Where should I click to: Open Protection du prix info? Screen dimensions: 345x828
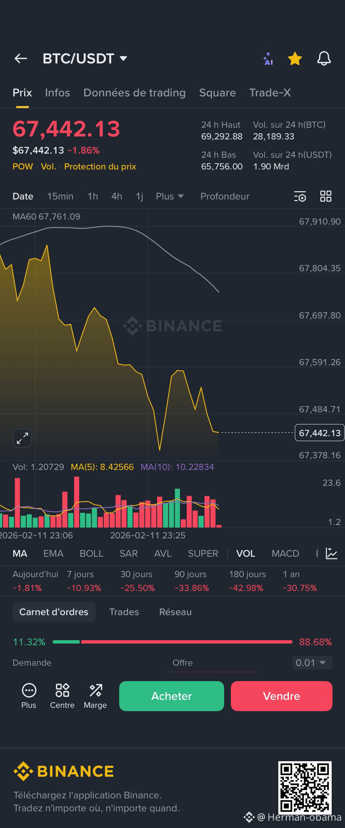100,167
